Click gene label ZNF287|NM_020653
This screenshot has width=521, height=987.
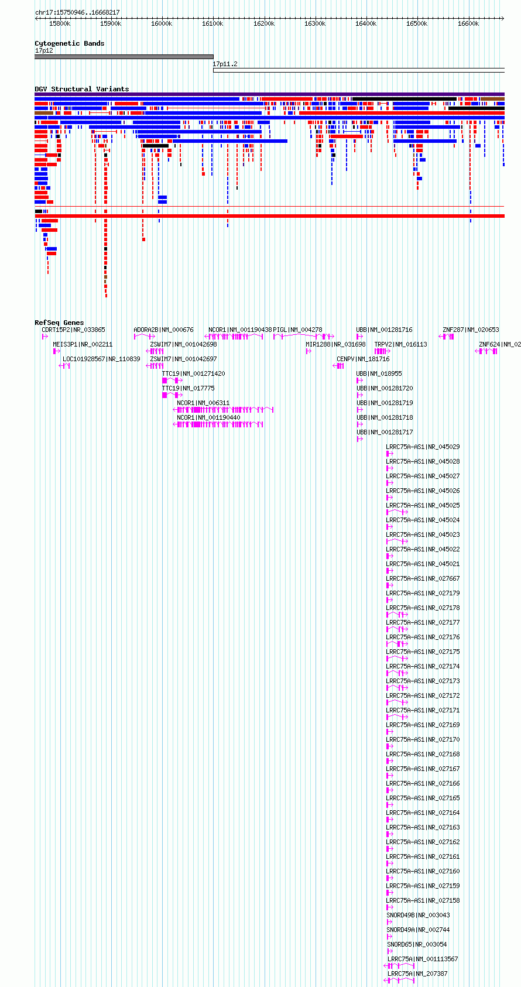tap(471, 330)
